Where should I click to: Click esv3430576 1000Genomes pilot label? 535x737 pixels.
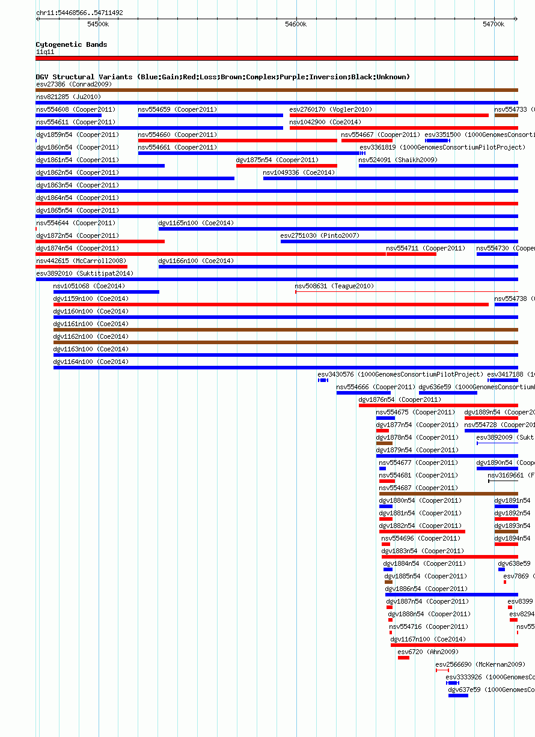[401, 374]
